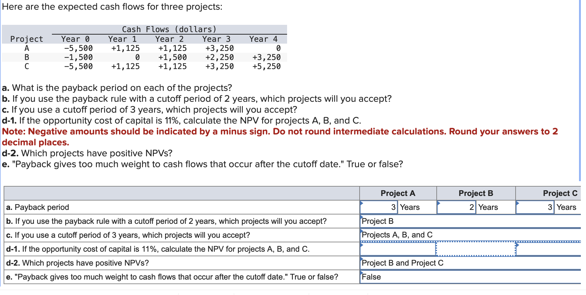Click the Project A column header
Screen dimensions: 586x295
398,193
